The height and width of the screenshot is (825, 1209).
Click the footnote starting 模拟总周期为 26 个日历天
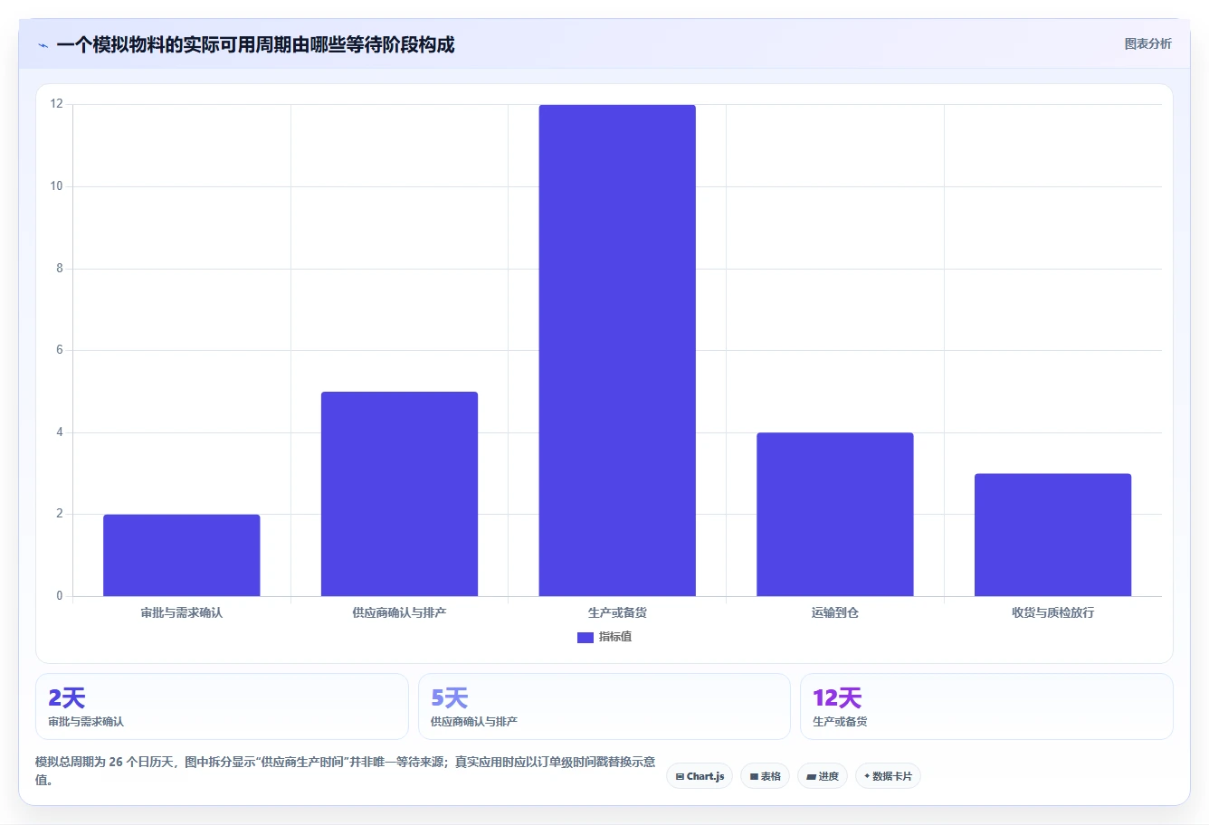pyautogui.click(x=346, y=771)
